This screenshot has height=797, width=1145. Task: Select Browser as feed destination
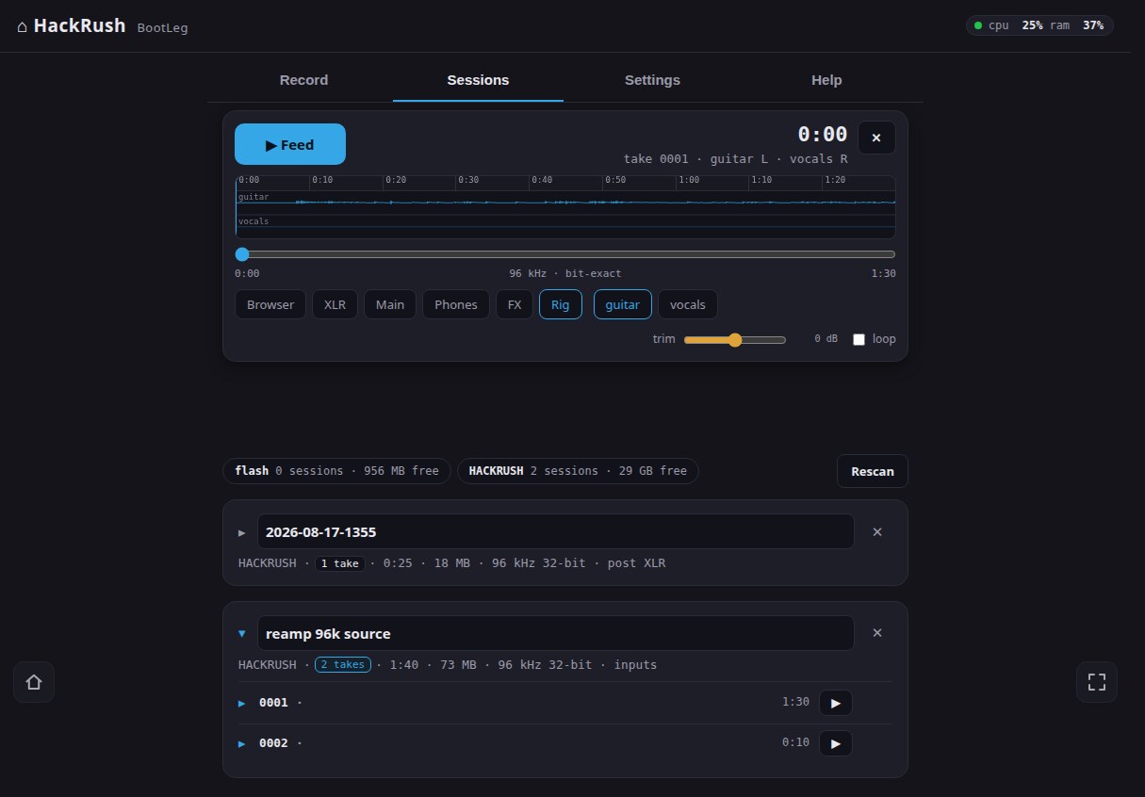click(270, 304)
